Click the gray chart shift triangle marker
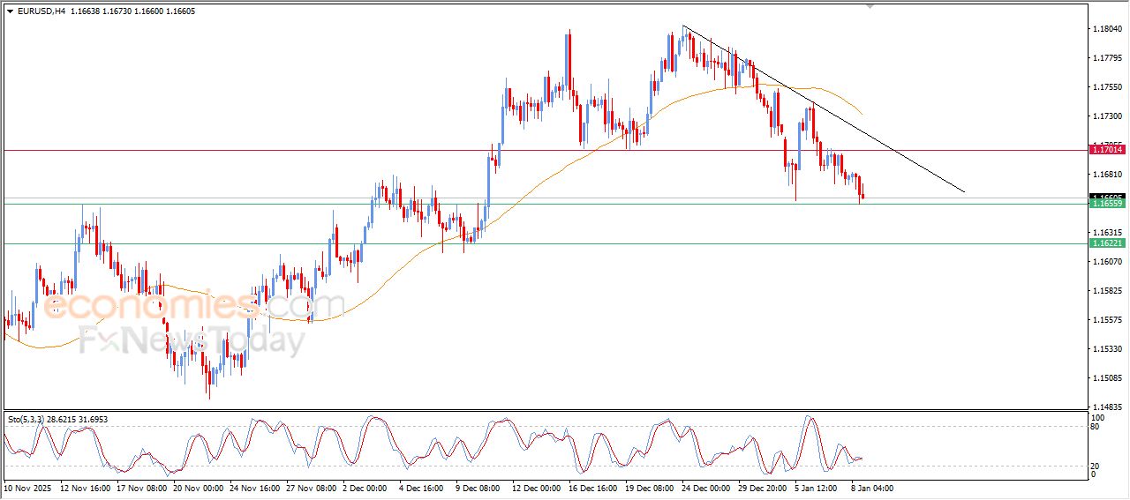1130x500 pixels. [x=871, y=6]
